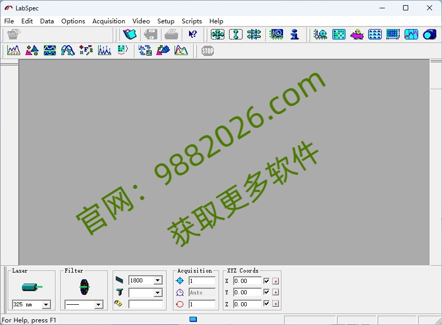Toggle the X coordinate checkbox
Image resolution: width=442 pixels, height=325 pixels.
266,281
